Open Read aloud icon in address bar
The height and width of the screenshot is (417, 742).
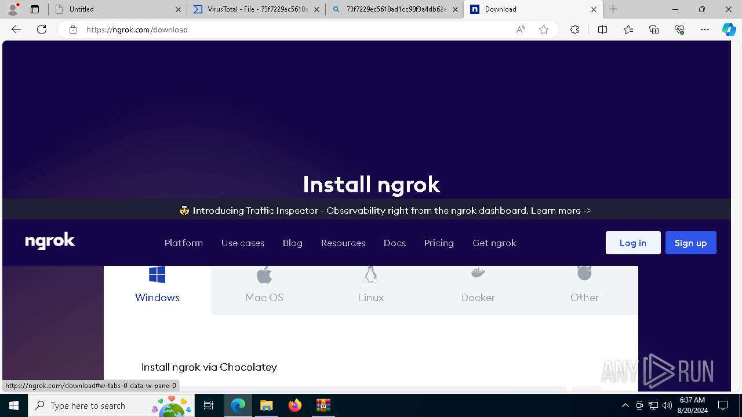[521, 30]
